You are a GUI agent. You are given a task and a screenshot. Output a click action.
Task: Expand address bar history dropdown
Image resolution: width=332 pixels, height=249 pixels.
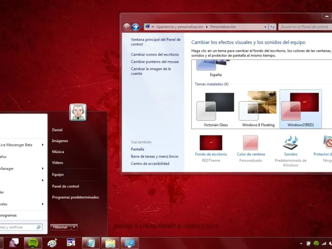click(x=265, y=27)
